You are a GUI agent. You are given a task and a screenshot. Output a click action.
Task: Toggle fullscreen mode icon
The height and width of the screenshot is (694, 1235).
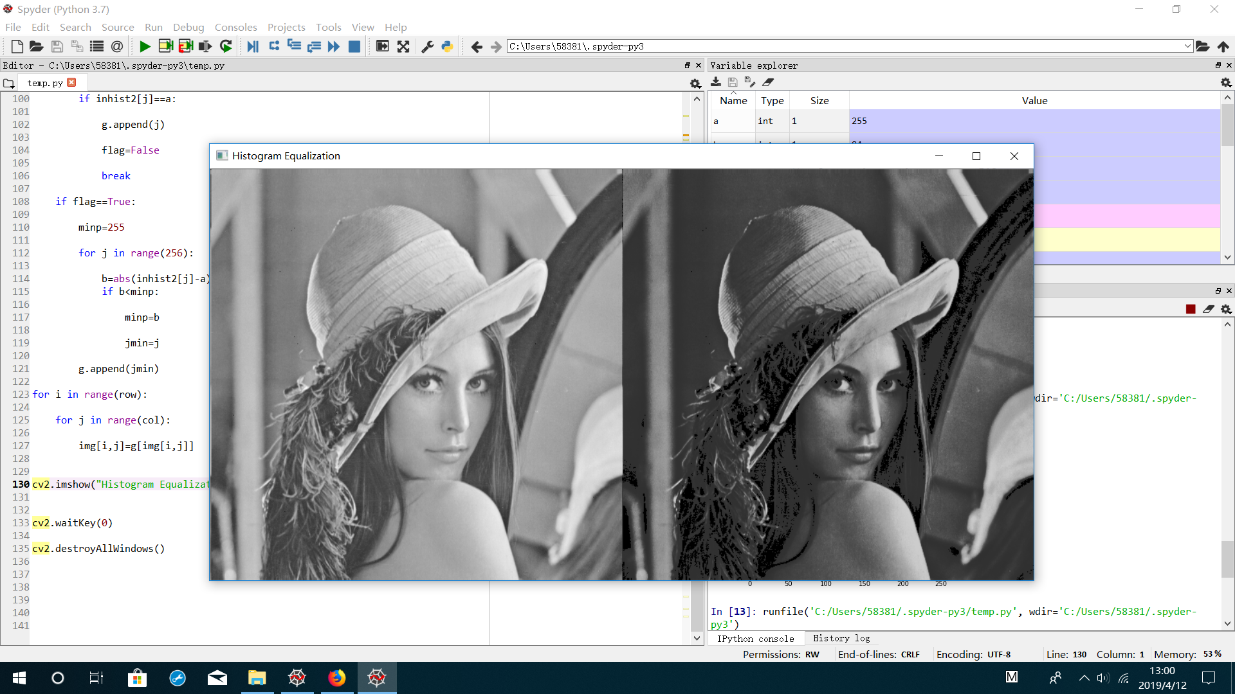(x=403, y=46)
